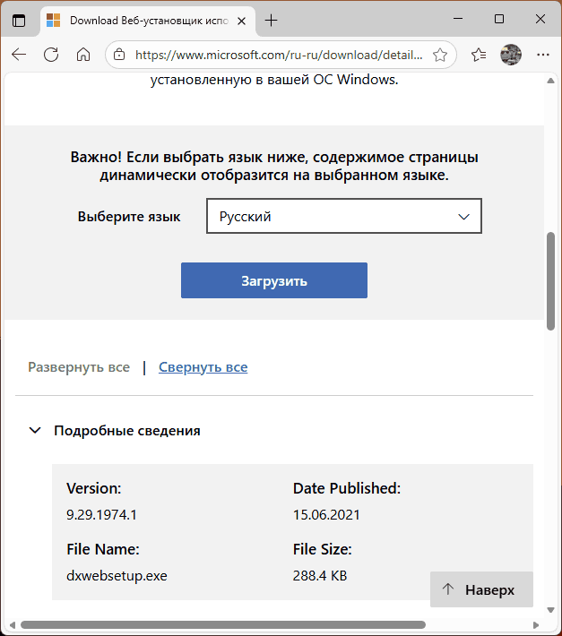Click version value 9.29.1974.1

(102, 515)
